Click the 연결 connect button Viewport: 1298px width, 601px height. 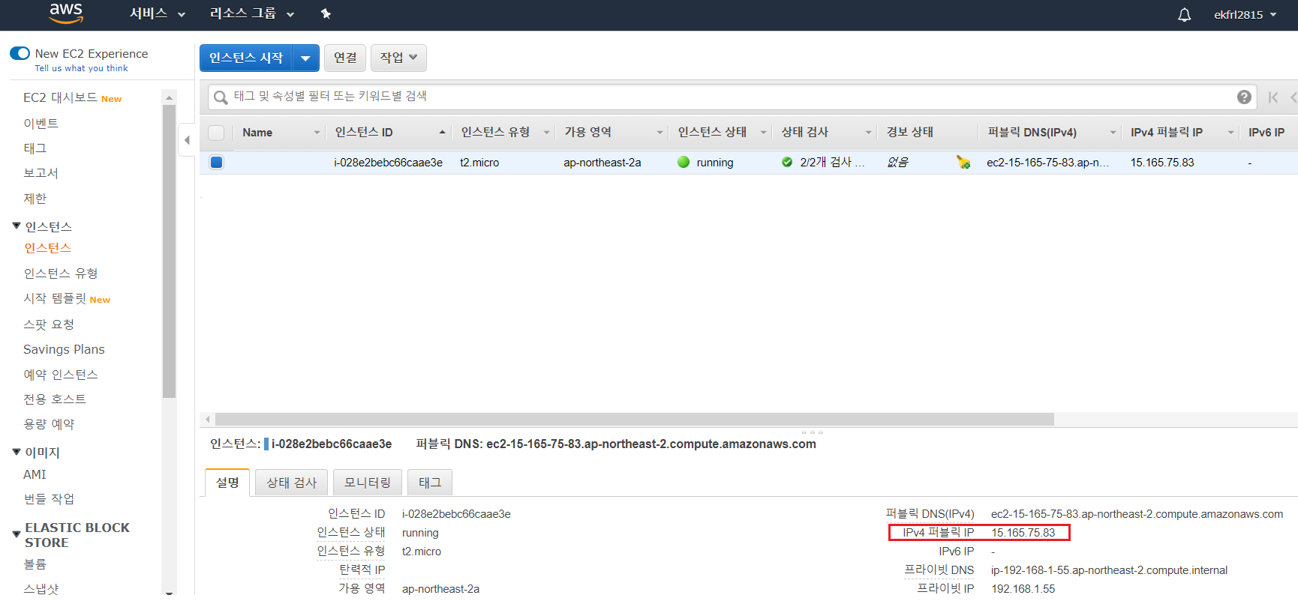(x=345, y=58)
